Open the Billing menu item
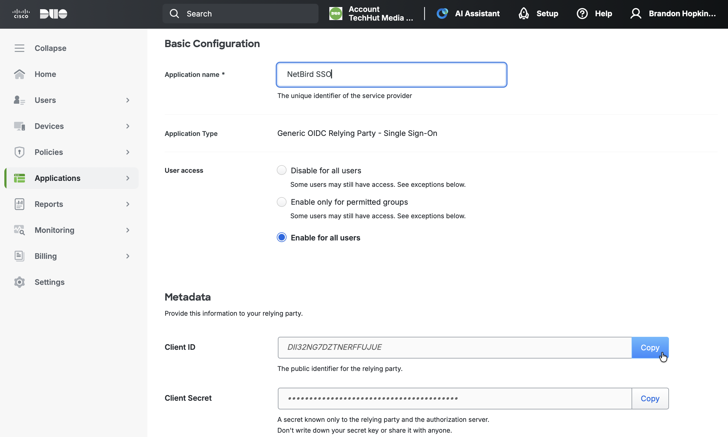Image resolution: width=728 pixels, height=437 pixels. point(46,256)
